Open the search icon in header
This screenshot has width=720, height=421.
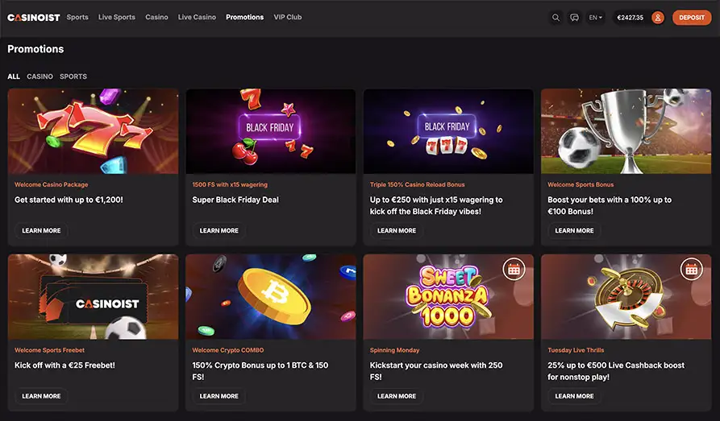tap(556, 18)
